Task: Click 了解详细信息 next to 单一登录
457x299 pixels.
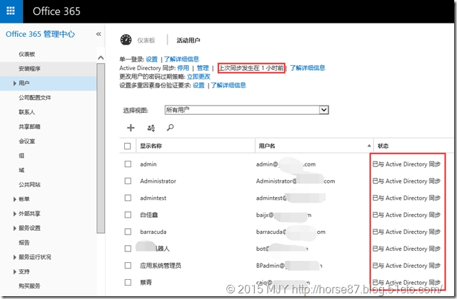Action: [x=181, y=59]
